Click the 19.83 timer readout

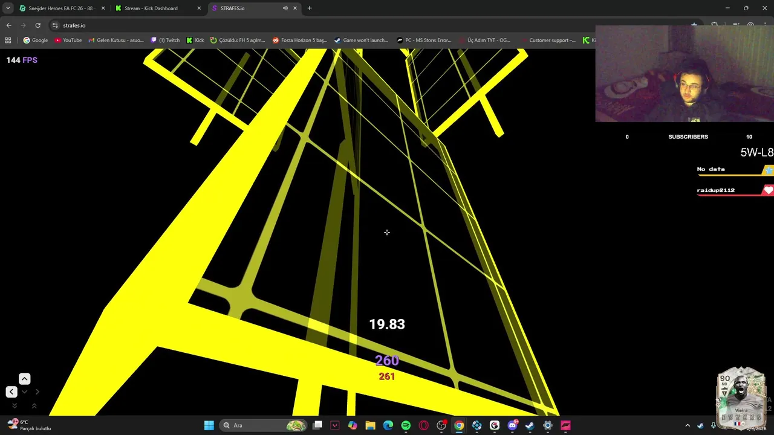click(387, 324)
